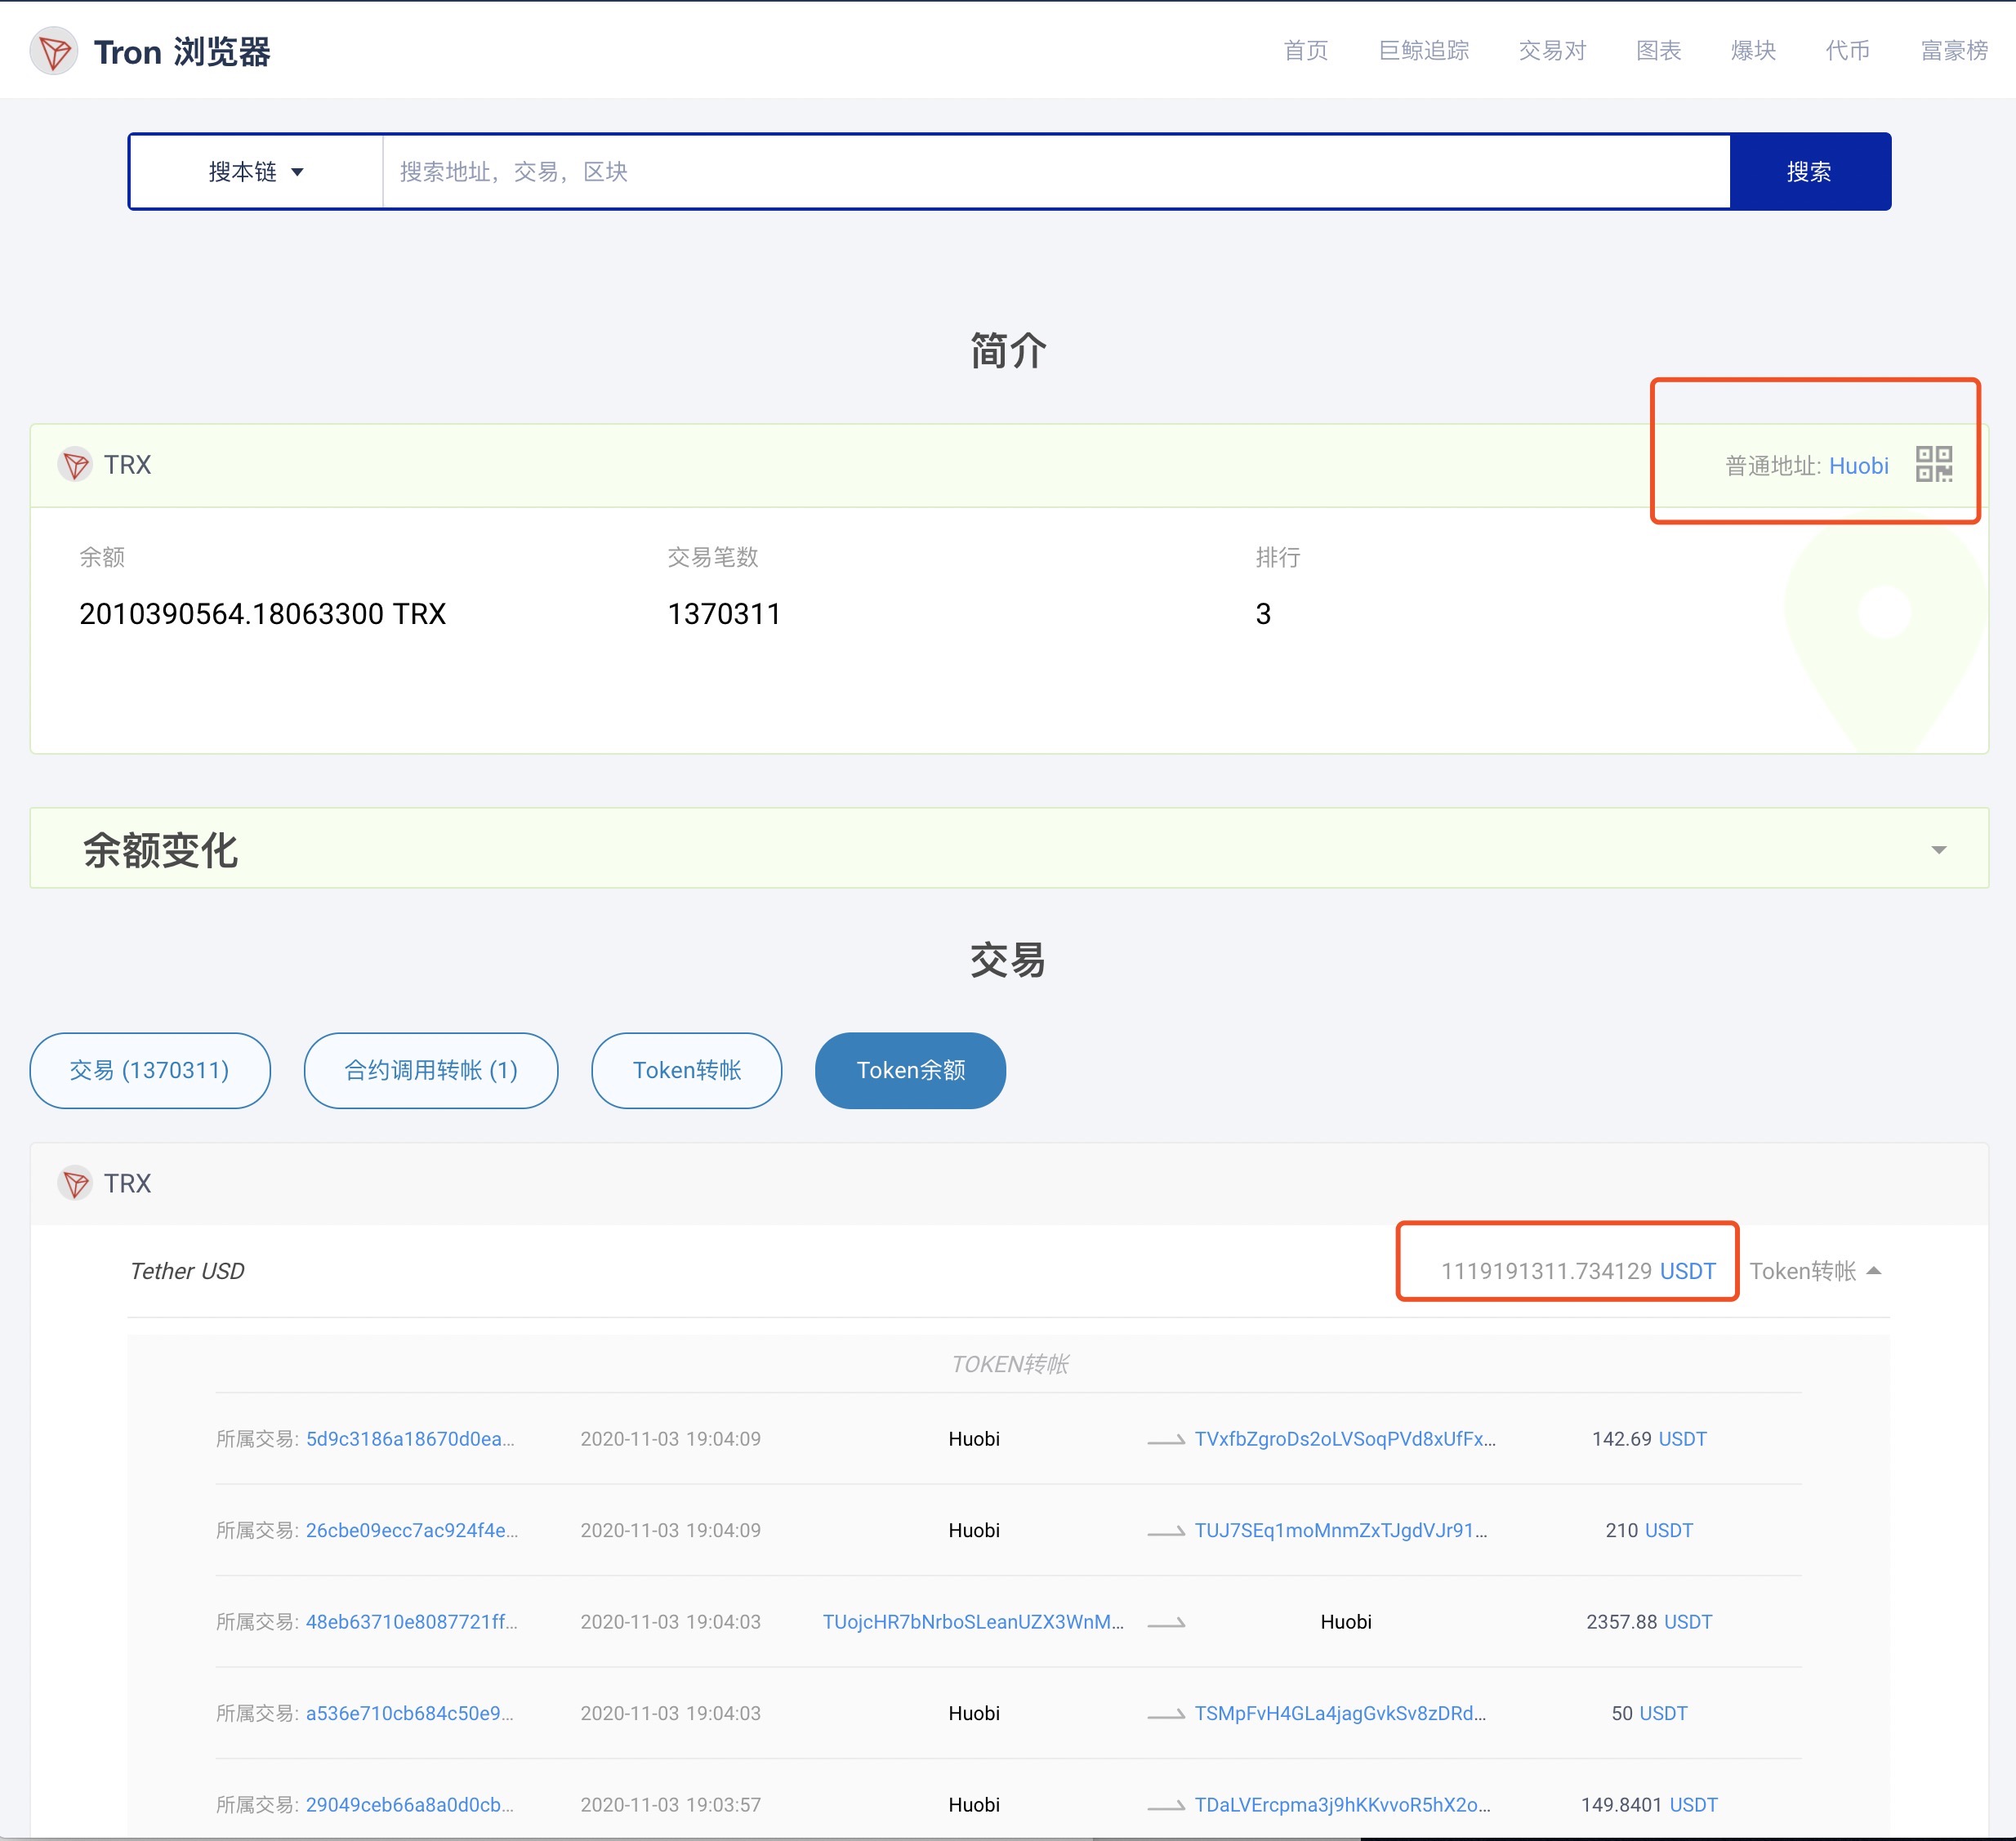Open recipient address TDaLVErcpma3j9hKKvvoR5hX2o...

[x=1342, y=1805]
